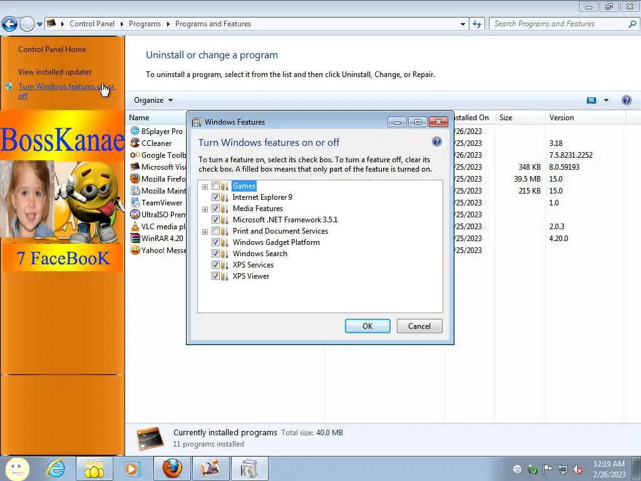Uncheck XPS Services checkbox
Viewport: 641px width, 481px height.
tap(215, 265)
